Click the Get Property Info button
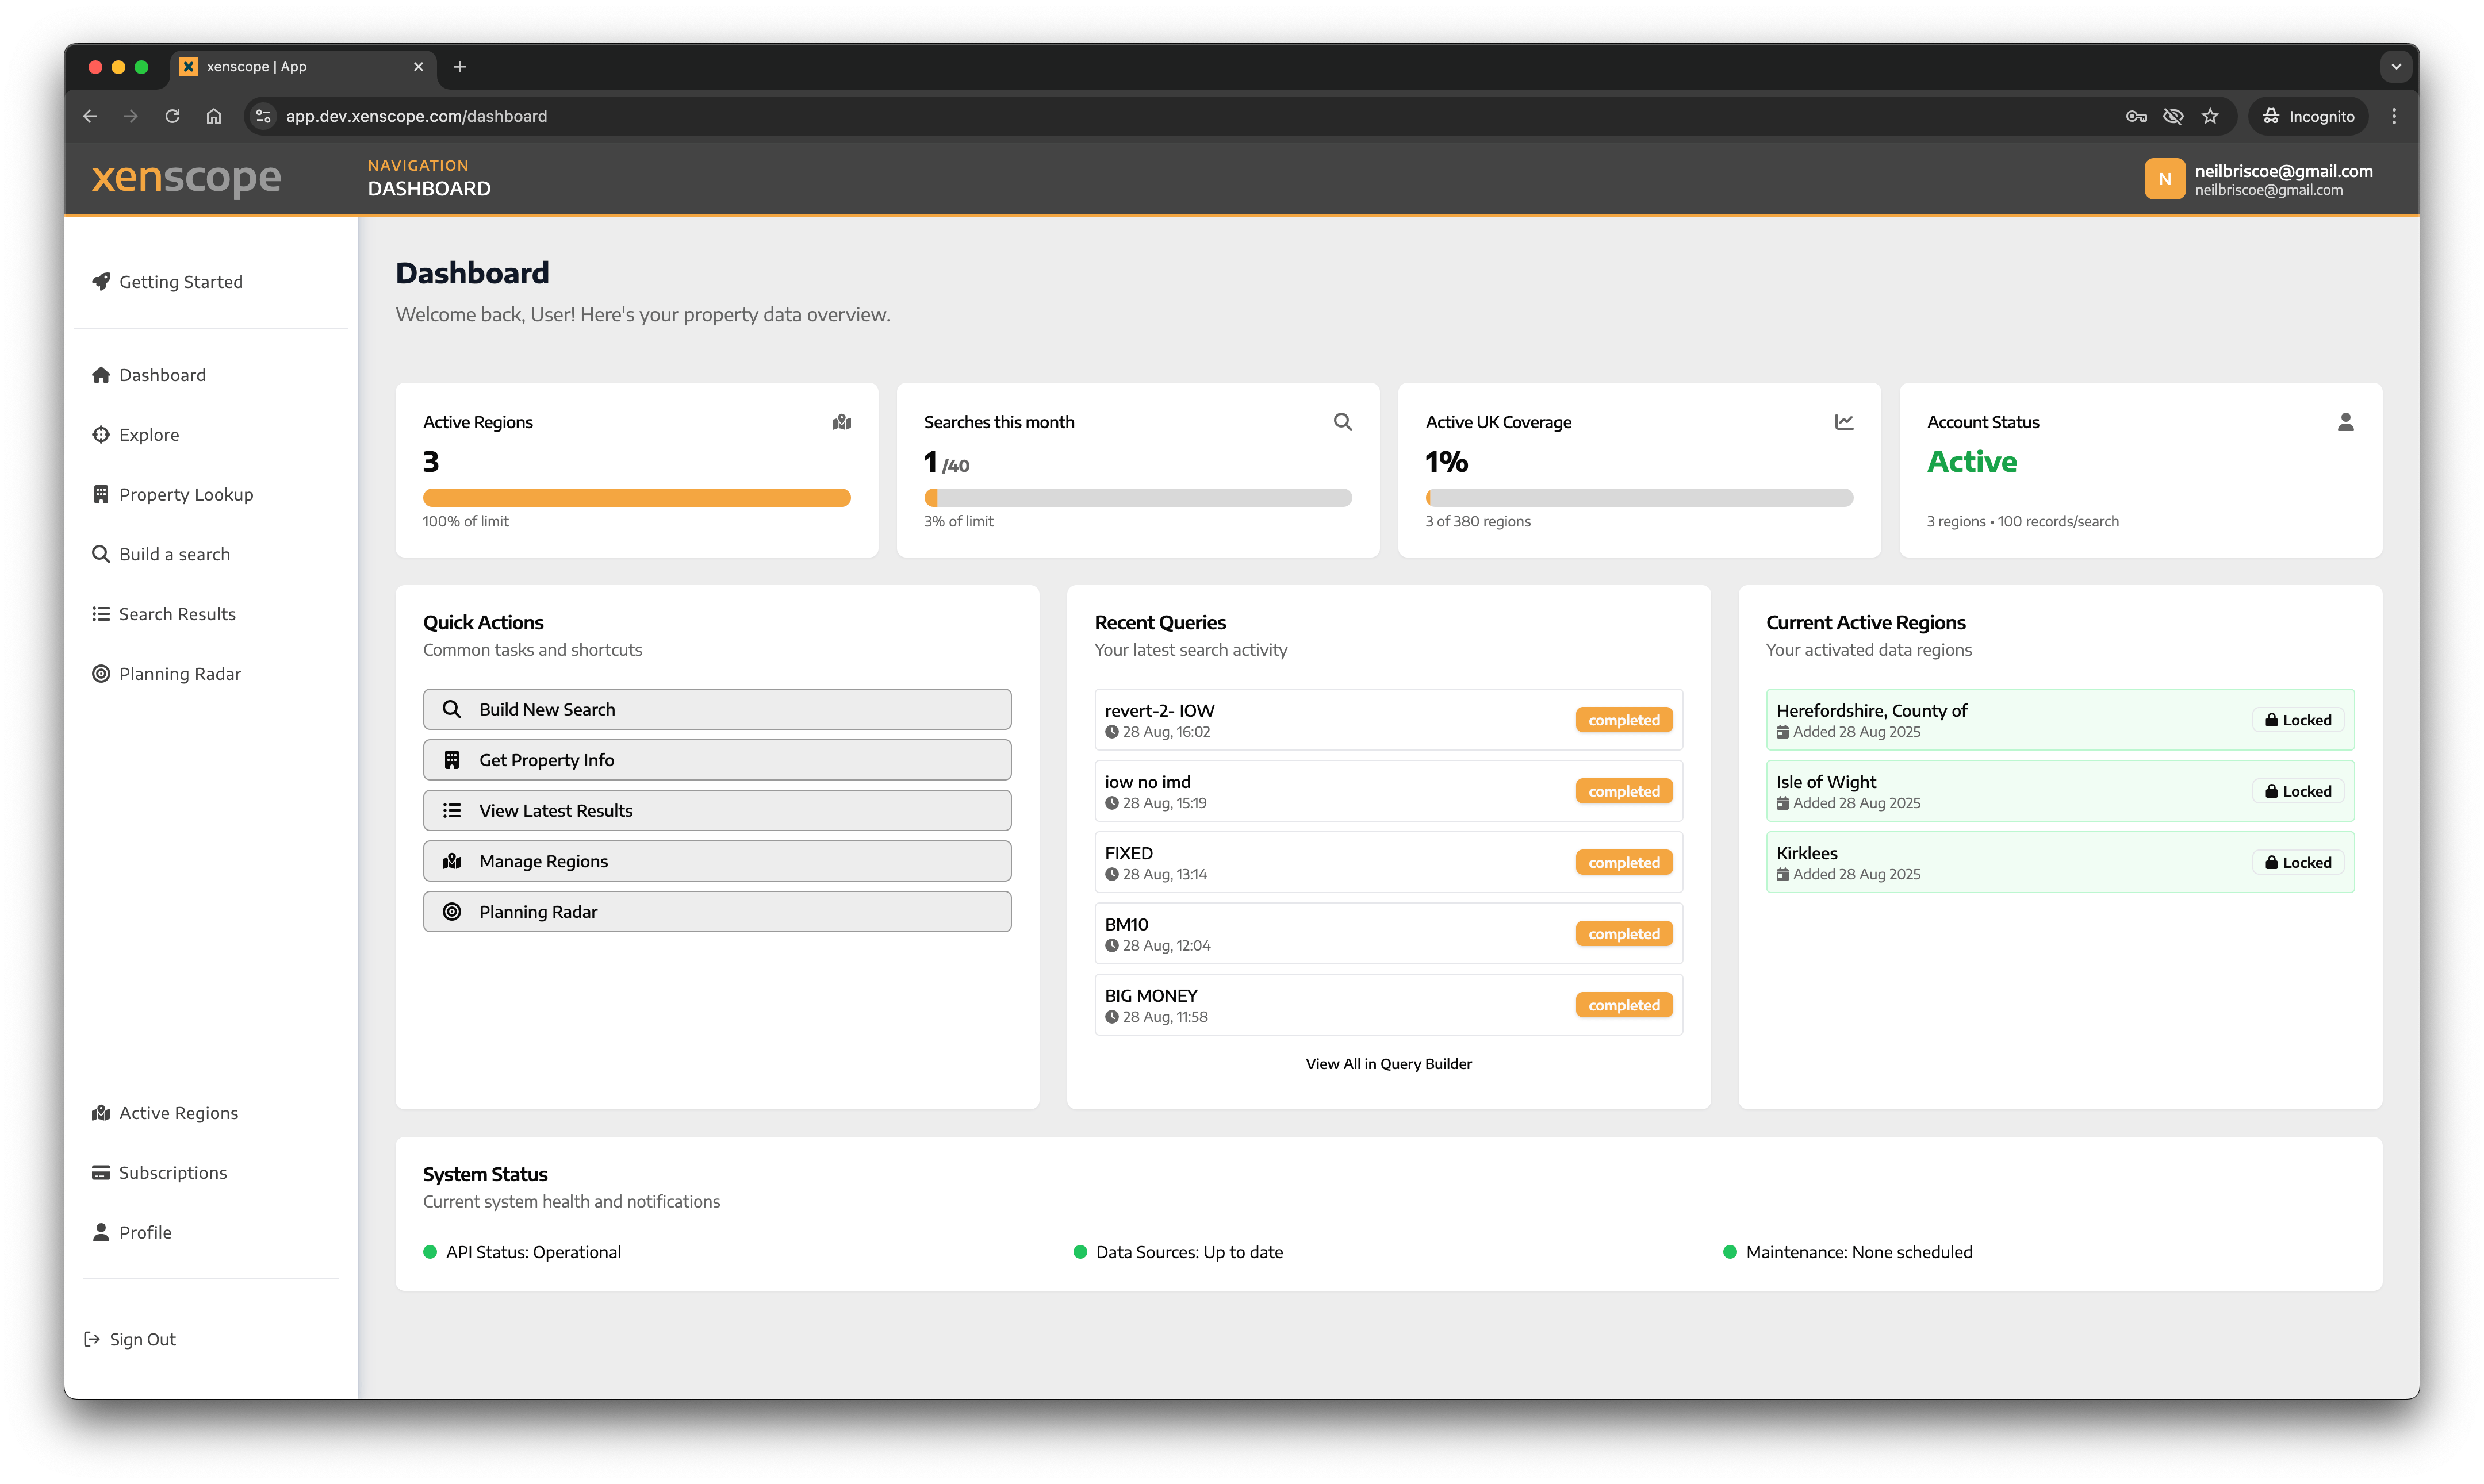Viewport: 2484px width, 1484px height. coord(717,760)
